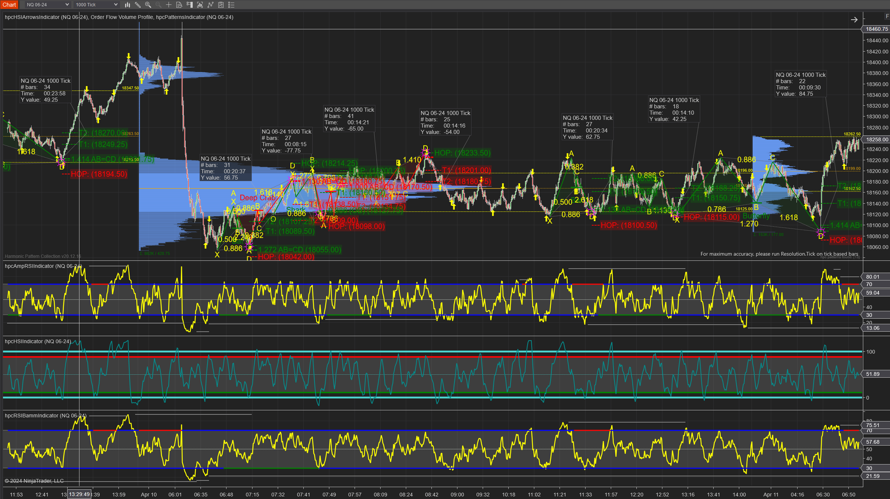Select the Chart tab
Screen dimensions: 890x499
[9, 5]
